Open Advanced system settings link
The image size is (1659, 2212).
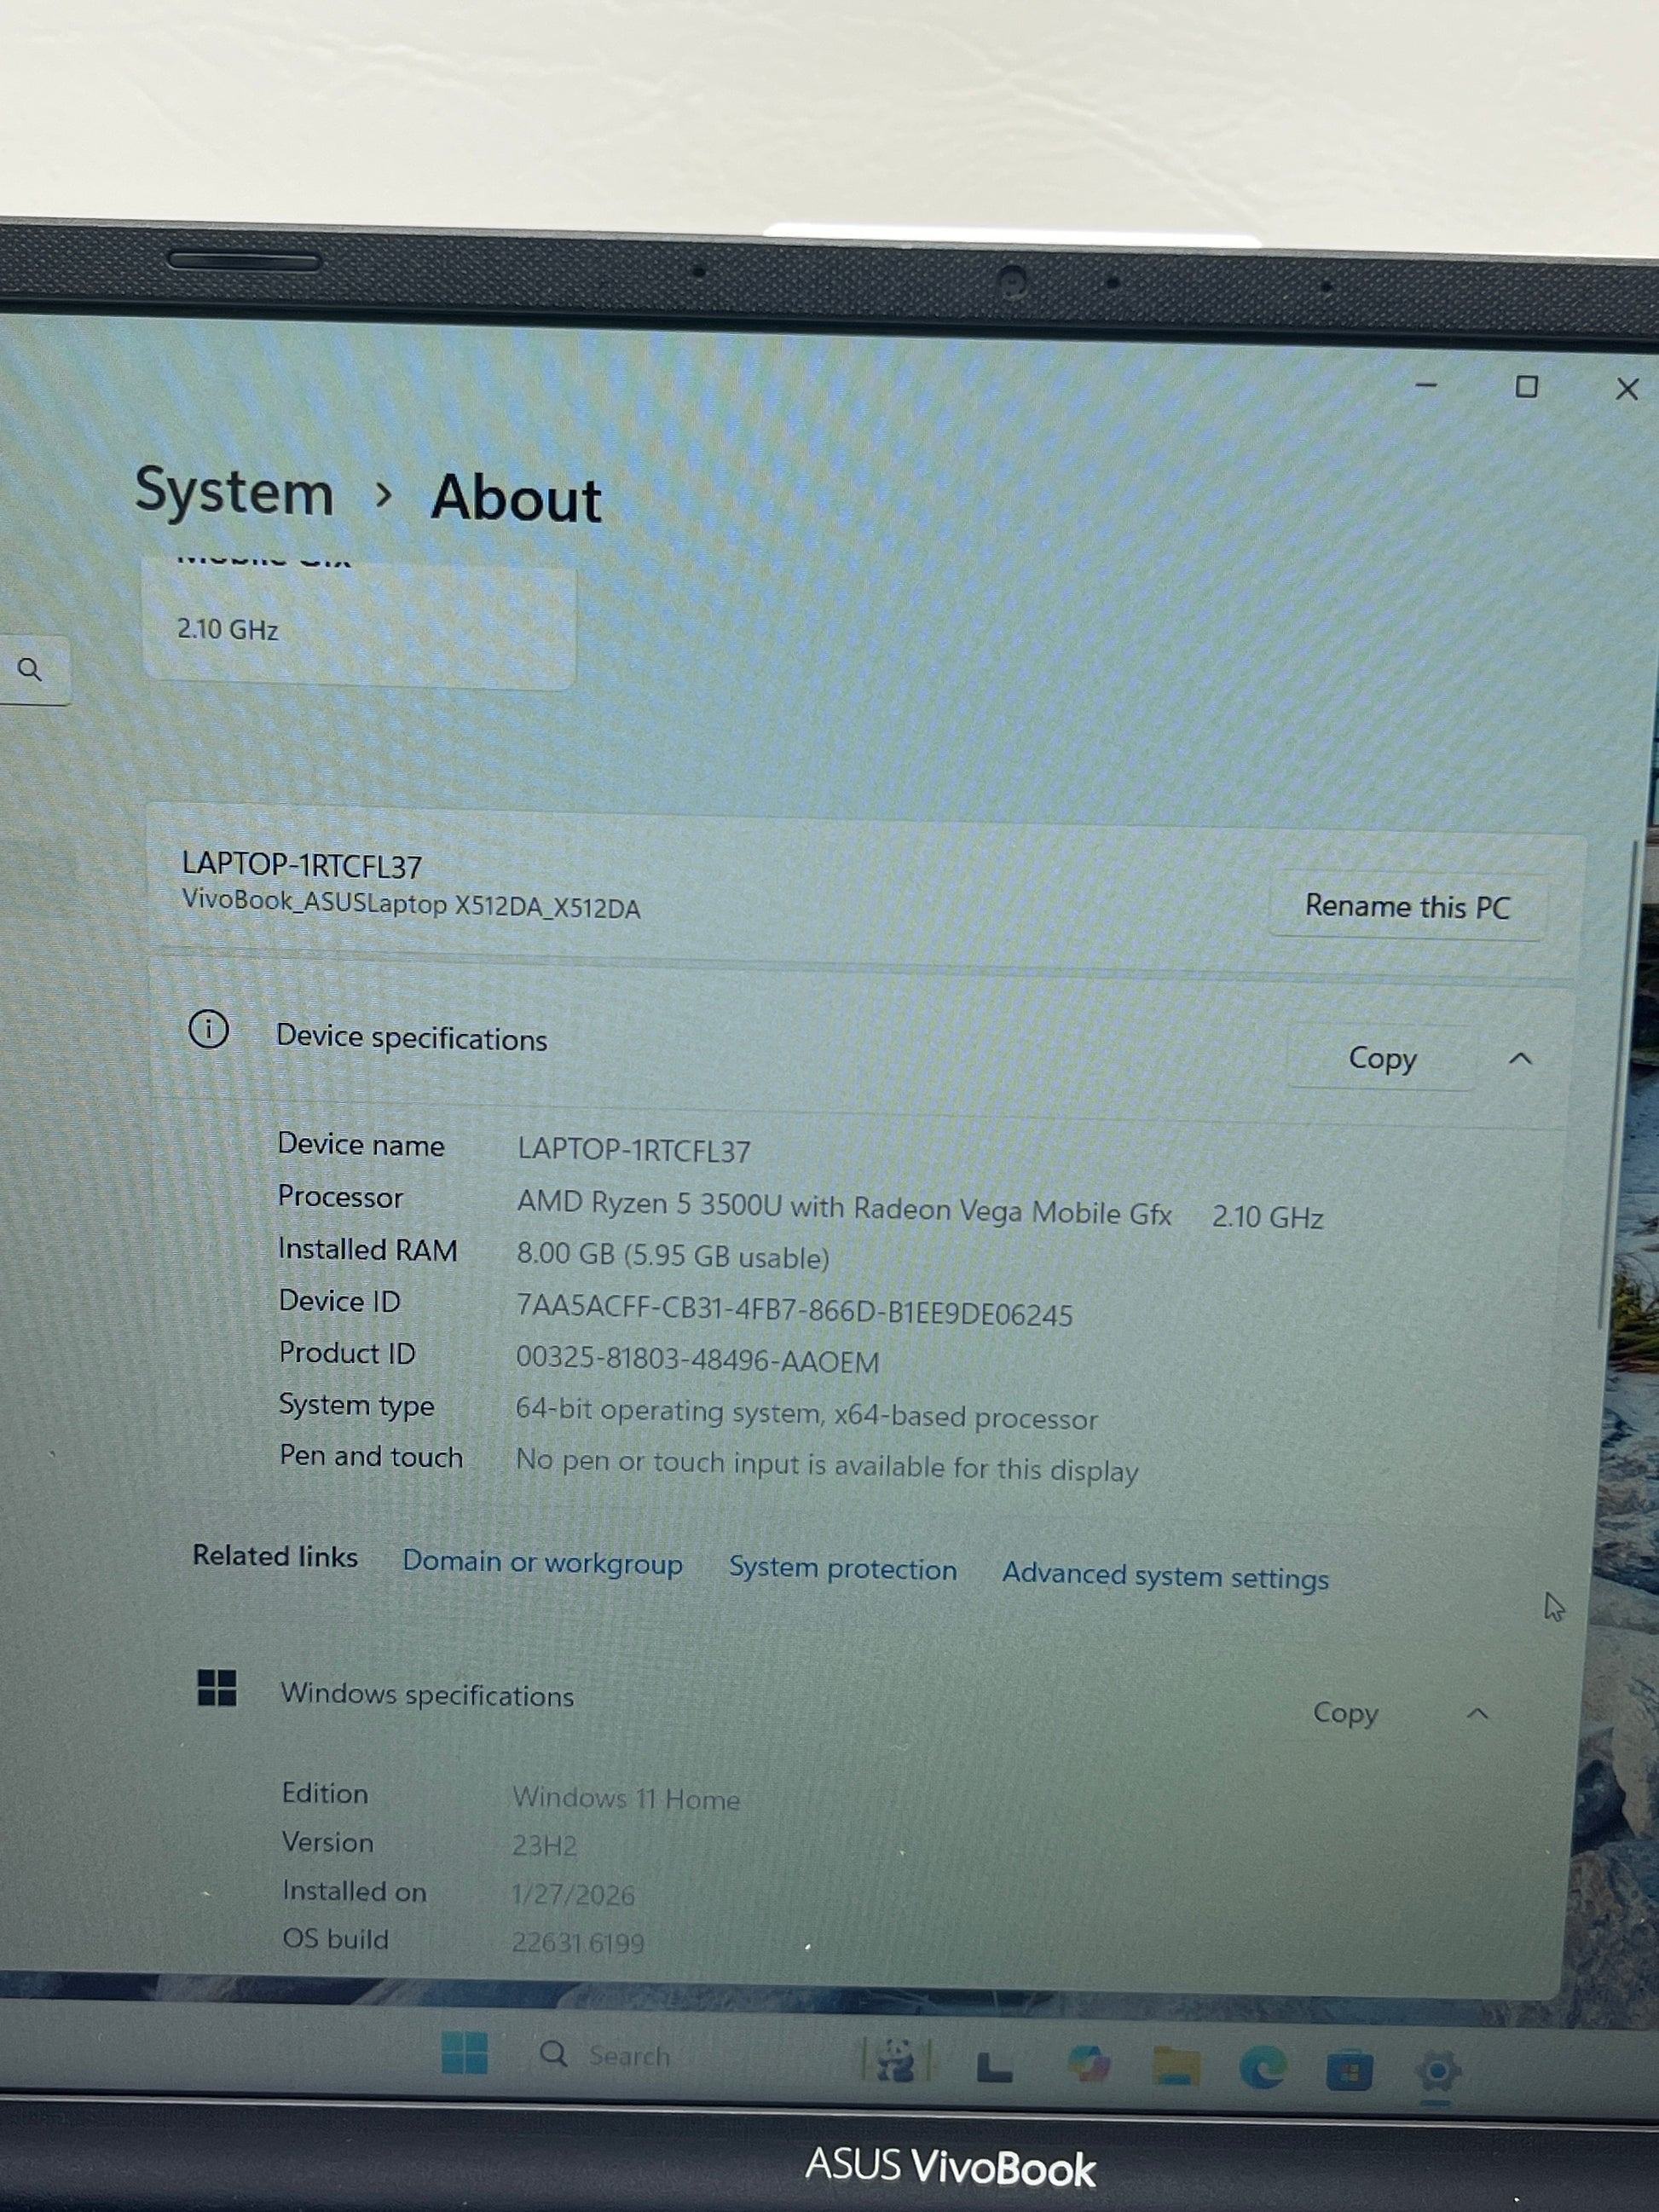pos(1165,1577)
